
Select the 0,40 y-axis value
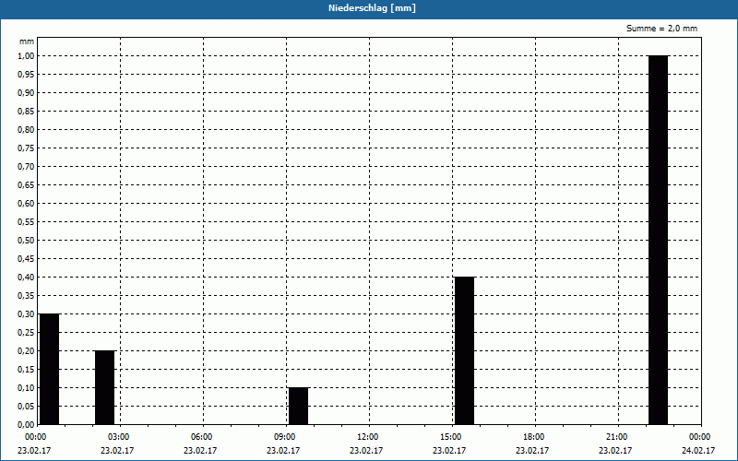pyautogui.click(x=26, y=278)
